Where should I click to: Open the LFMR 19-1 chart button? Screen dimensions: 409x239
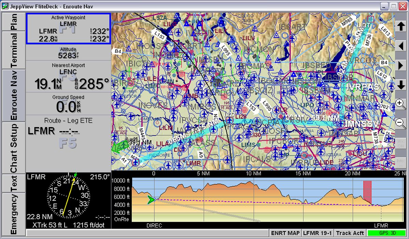pos(317,233)
